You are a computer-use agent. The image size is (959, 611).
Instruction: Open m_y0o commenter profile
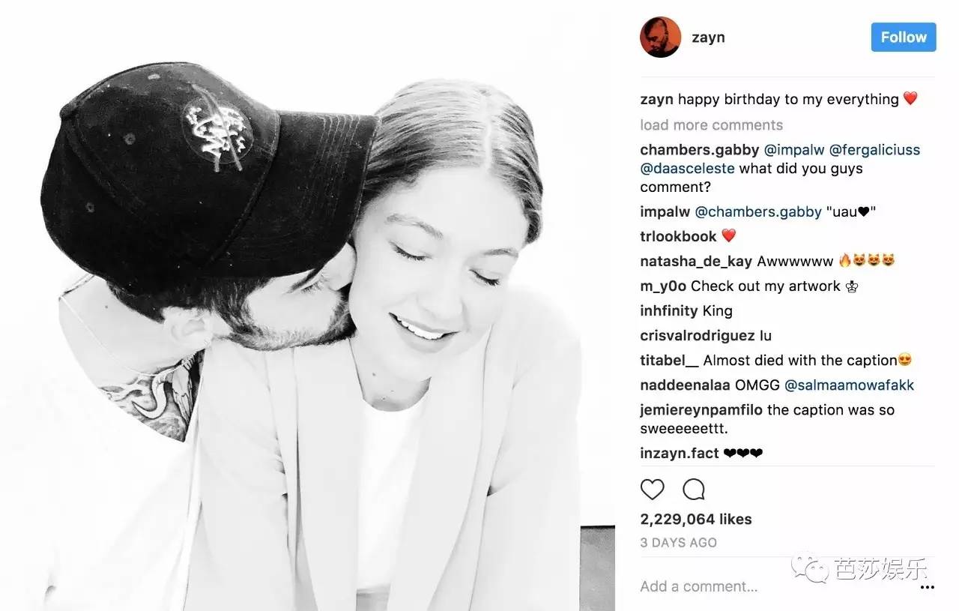click(663, 286)
